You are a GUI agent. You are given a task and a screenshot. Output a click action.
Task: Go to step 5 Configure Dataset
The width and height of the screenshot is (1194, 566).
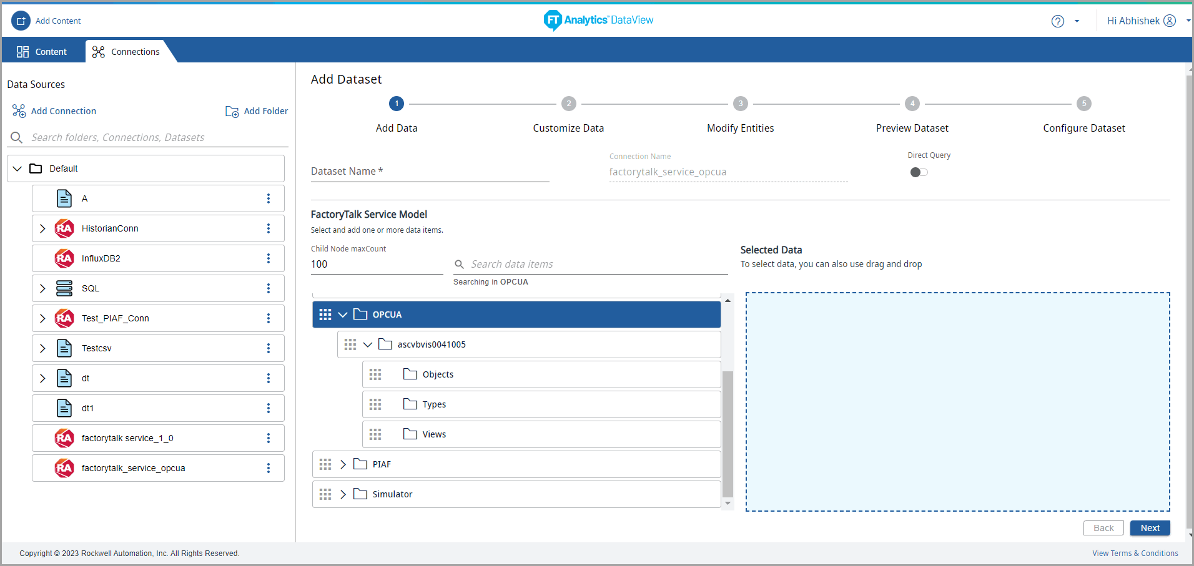pyautogui.click(x=1084, y=104)
